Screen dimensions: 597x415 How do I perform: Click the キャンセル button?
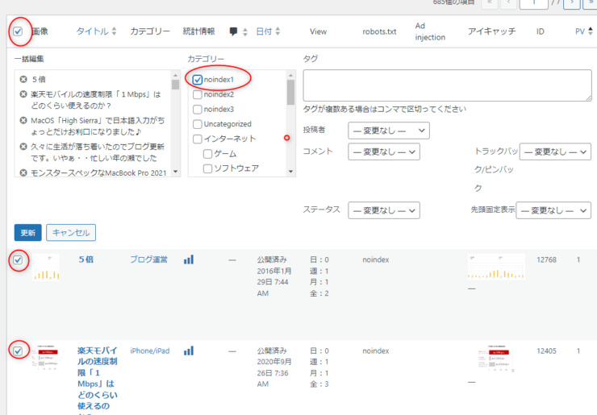71,232
